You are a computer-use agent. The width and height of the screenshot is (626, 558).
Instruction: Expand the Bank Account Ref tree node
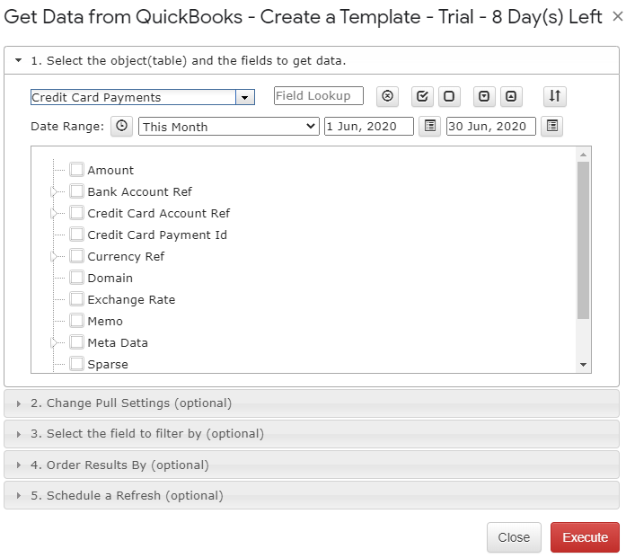coord(54,191)
